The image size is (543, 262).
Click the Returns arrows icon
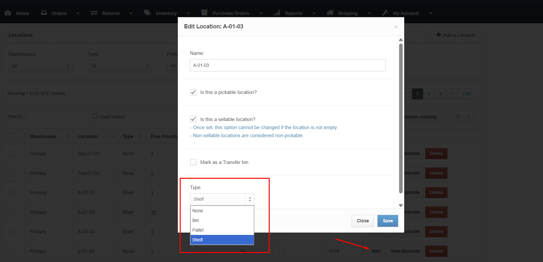pyautogui.click(x=94, y=13)
